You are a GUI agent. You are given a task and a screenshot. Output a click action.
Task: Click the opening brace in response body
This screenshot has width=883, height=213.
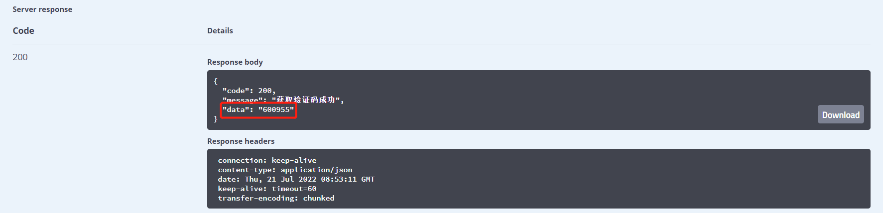216,81
